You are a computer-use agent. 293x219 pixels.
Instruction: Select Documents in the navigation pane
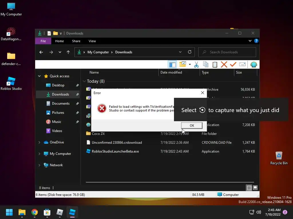61,103
